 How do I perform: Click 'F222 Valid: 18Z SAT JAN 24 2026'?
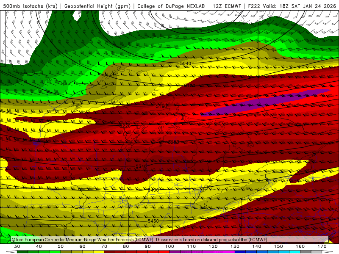click(292, 6)
